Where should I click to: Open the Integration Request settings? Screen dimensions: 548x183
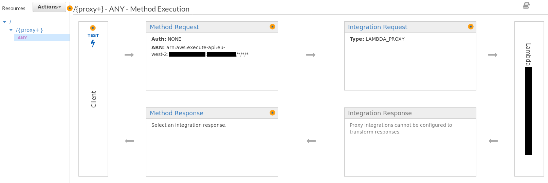tap(378, 27)
